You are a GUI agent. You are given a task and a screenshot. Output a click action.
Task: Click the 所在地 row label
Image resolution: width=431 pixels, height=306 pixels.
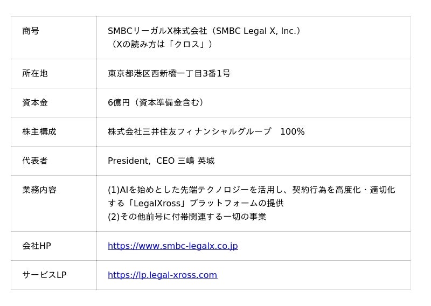35,74
